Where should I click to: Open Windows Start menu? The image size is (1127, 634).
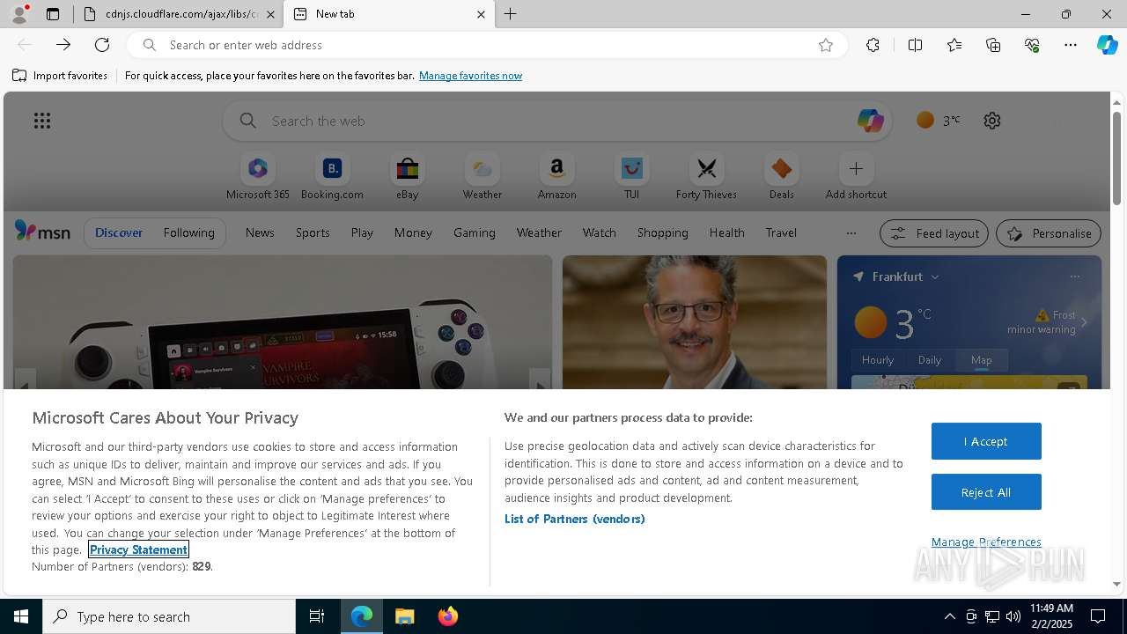pos(21,616)
